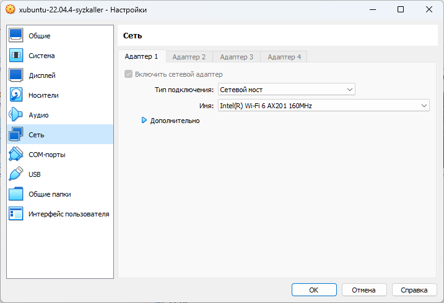Viewport: 444px width, 303px height.
Task: Select the Носители disk icon
Action: tap(16, 95)
